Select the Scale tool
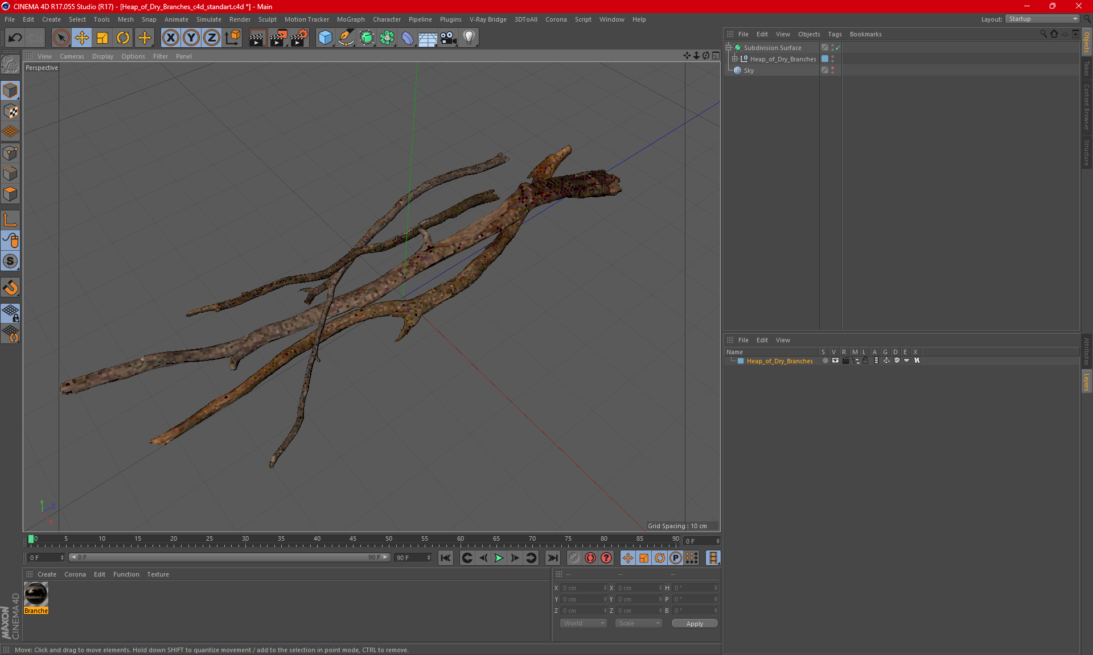 tap(102, 38)
